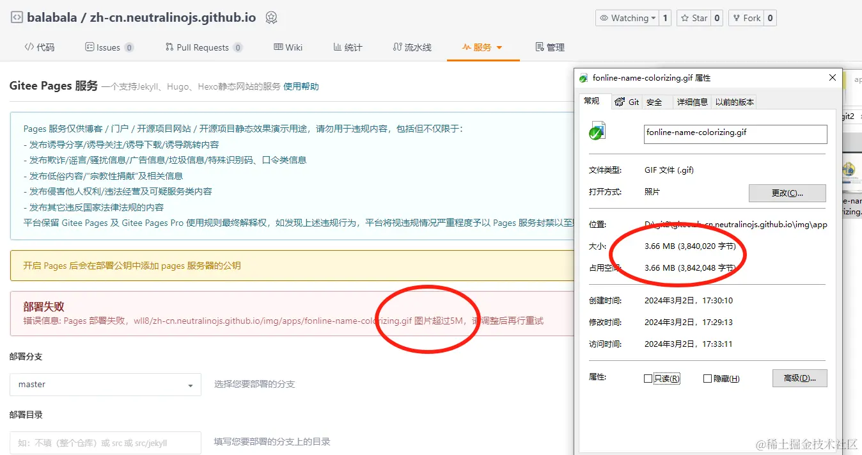The width and height of the screenshot is (862, 455).
Task: Click the repository code icon beside balabala
Action: [x=16, y=18]
